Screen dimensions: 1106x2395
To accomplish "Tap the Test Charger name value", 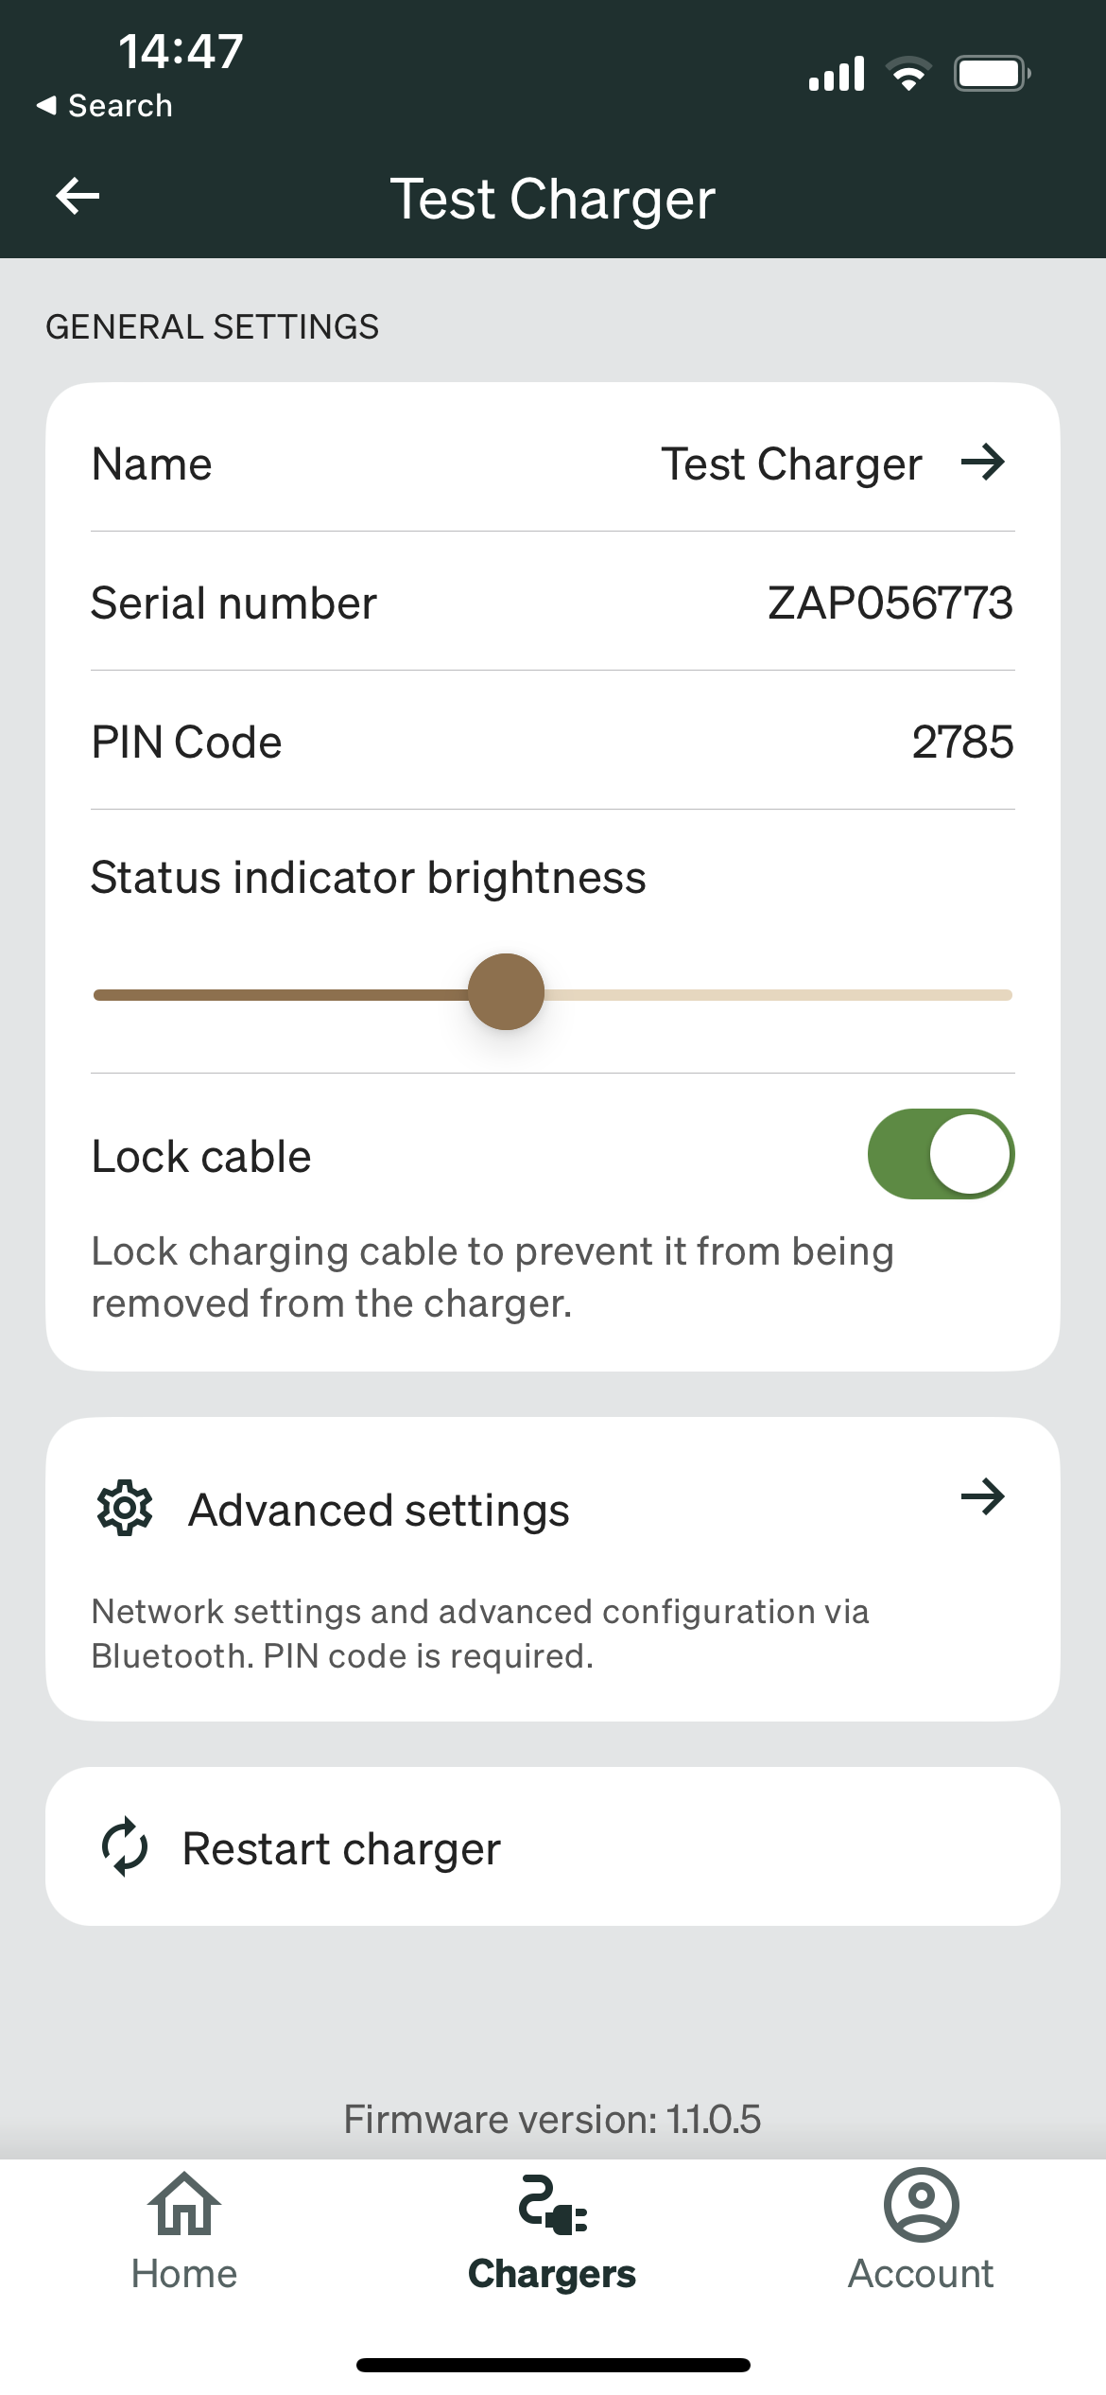I will click(x=791, y=464).
